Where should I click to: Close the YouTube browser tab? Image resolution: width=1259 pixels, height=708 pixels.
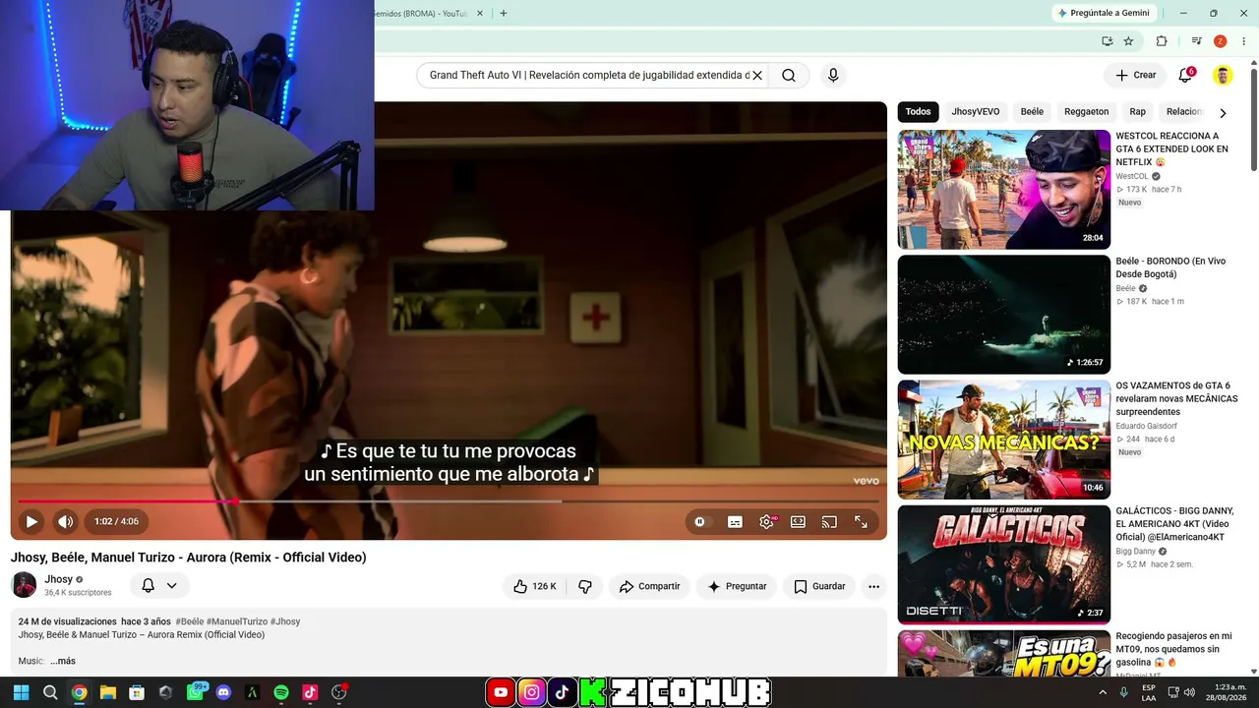click(480, 14)
